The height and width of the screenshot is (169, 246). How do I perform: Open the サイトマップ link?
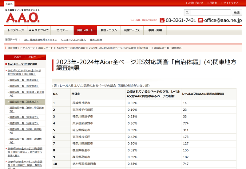point(231,3)
